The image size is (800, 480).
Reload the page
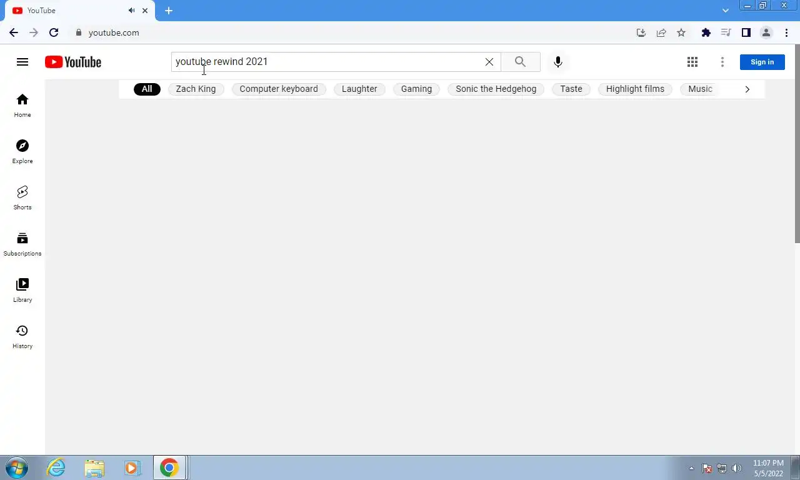pyautogui.click(x=54, y=32)
